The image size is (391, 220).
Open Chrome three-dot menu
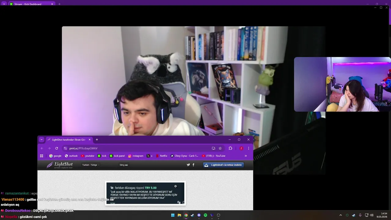coord(249,148)
